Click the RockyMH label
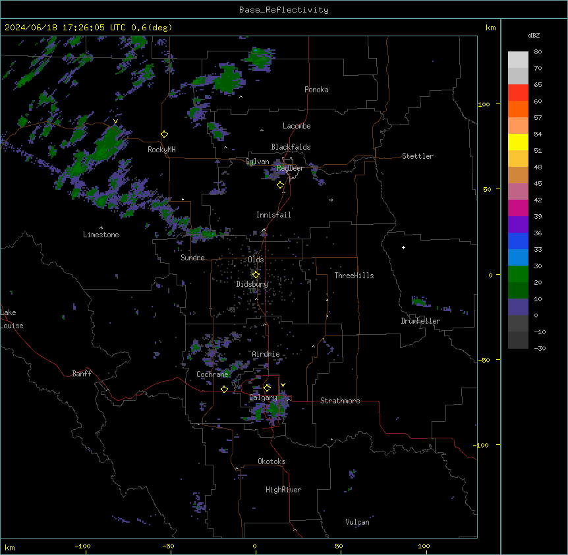The height and width of the screenshot is (555, 568). [x=161, y=150]
